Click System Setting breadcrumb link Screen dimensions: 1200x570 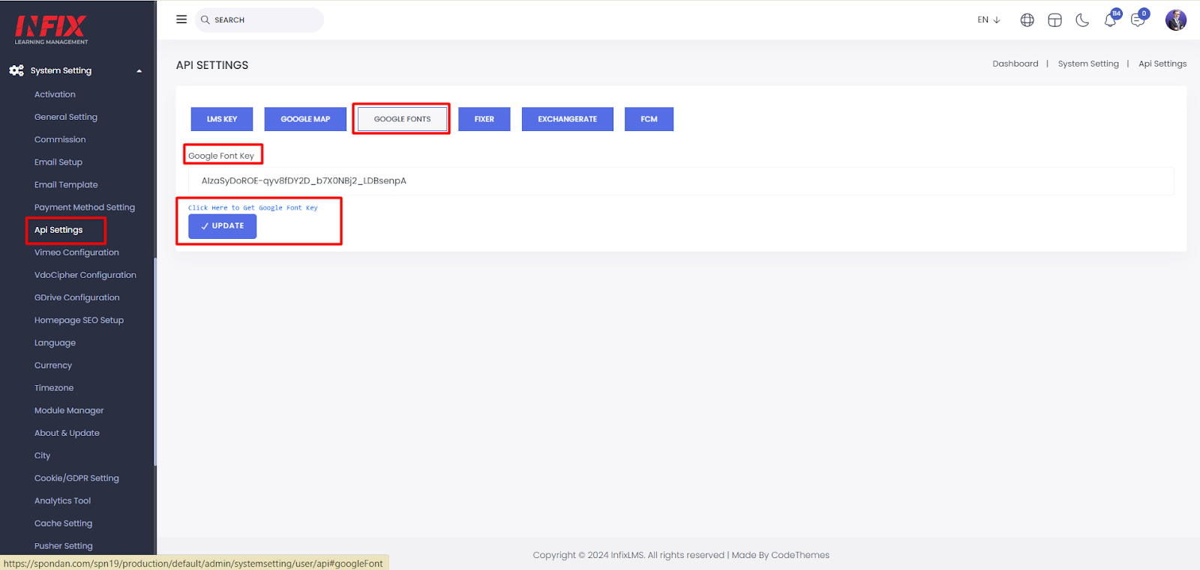click(x=1088, y=64)
